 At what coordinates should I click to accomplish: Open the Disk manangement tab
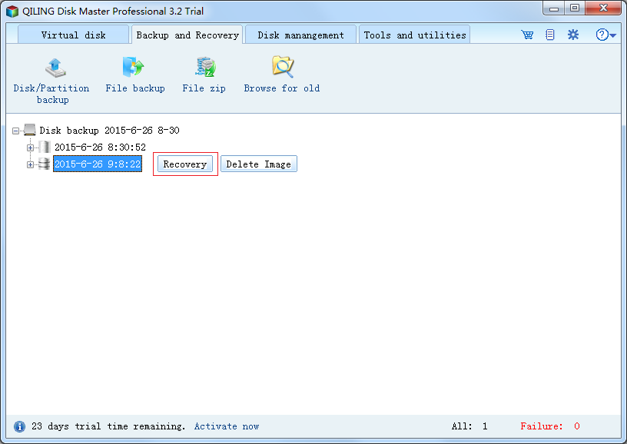tap(300, 35)
